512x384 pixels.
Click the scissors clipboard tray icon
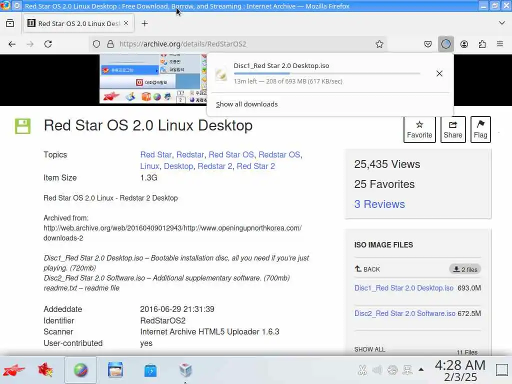(362, 370)
